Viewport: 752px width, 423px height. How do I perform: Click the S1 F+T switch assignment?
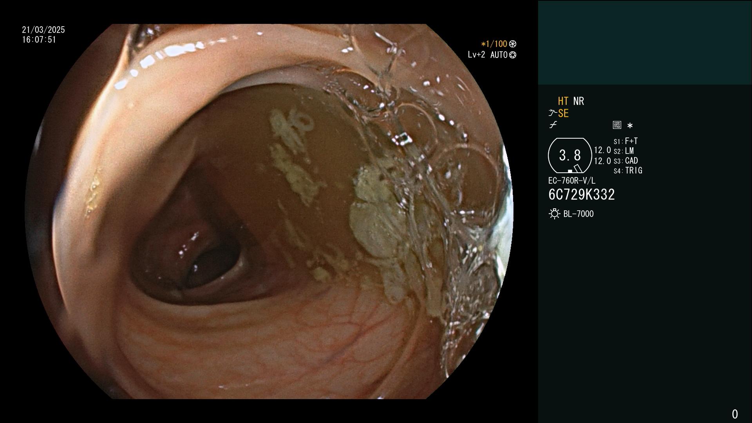[x=625, y=141]
